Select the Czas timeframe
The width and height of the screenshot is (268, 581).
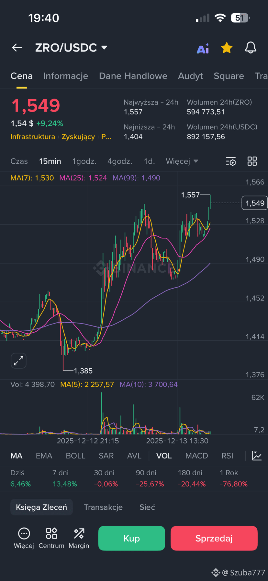pos(19,161)
